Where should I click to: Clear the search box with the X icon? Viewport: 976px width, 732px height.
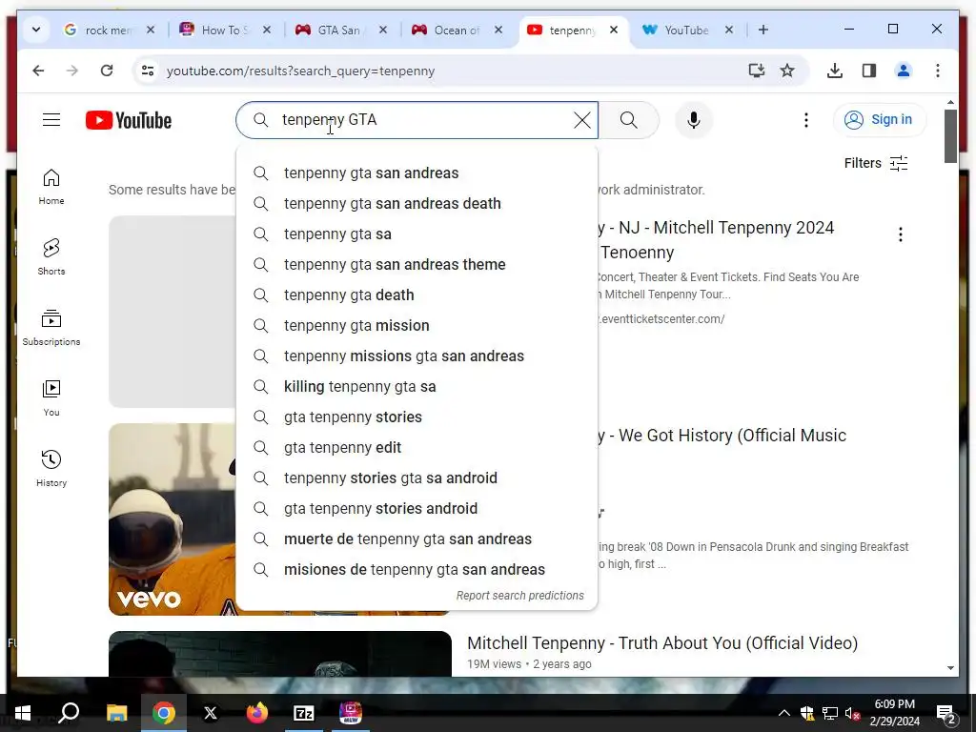click(x=582, y=119)
